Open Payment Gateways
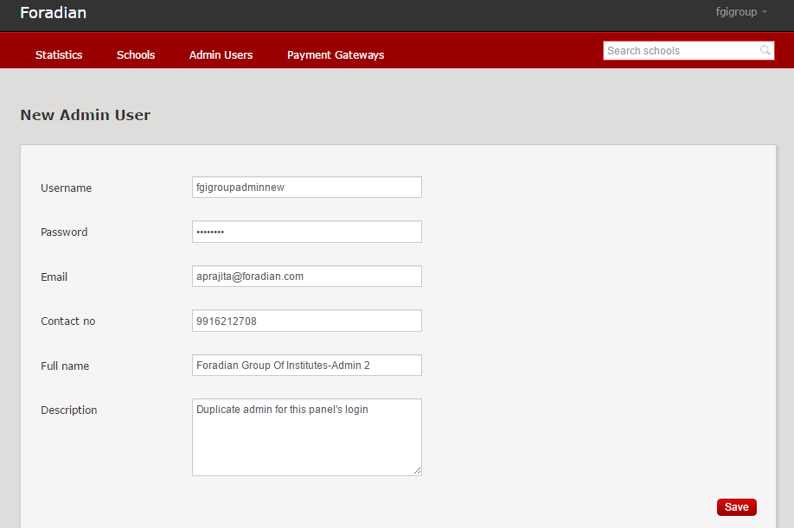Screen dimensions: 794x528 point(336,54)
